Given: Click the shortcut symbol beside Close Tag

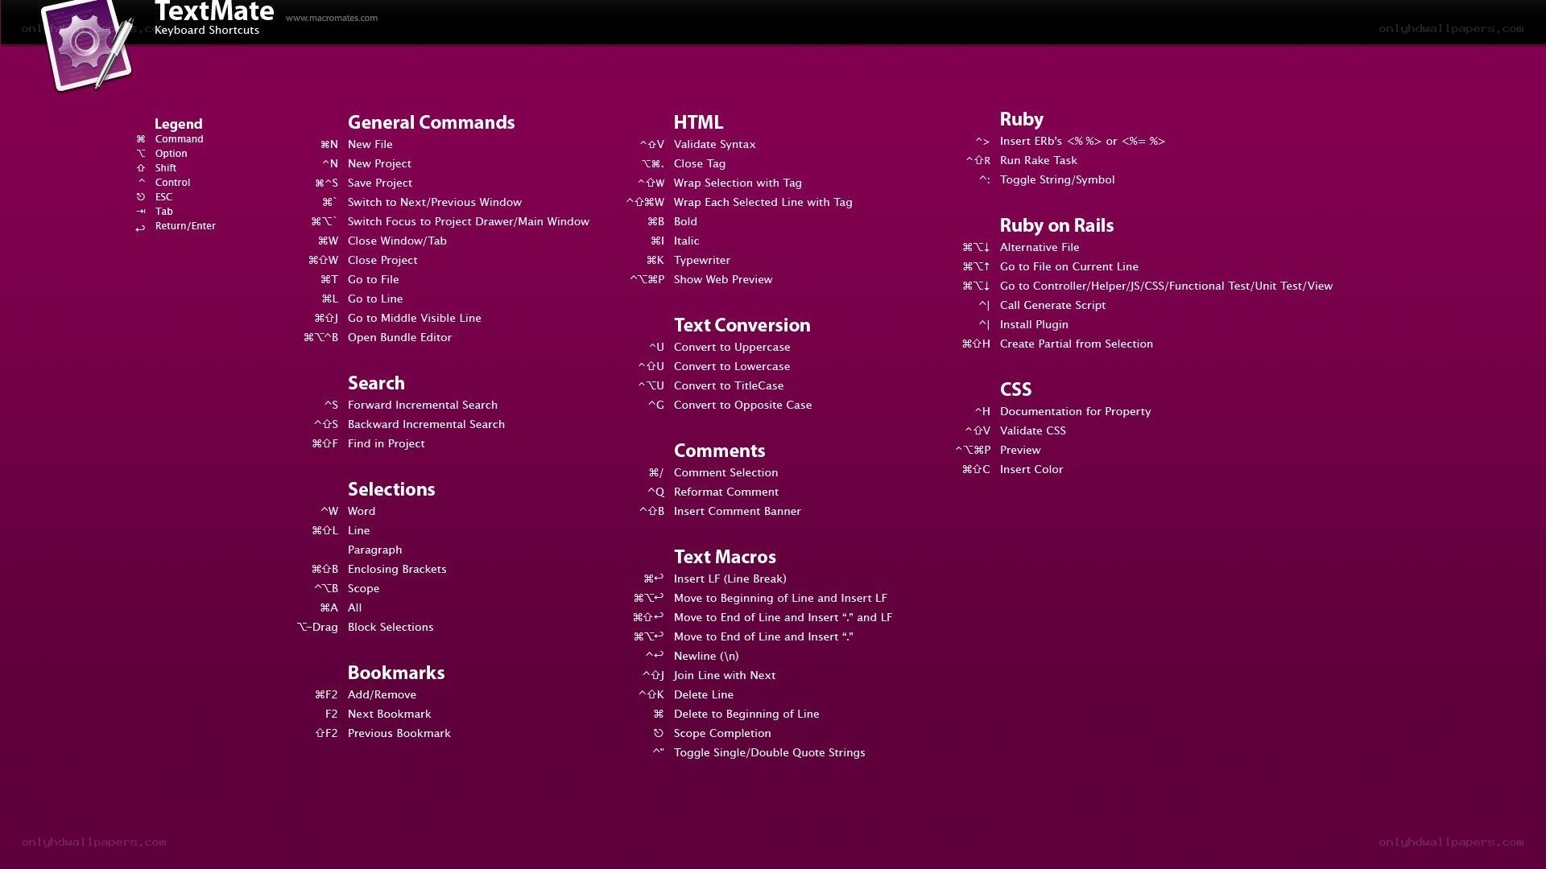Looking at the screenshot, I should click(653, 164).
